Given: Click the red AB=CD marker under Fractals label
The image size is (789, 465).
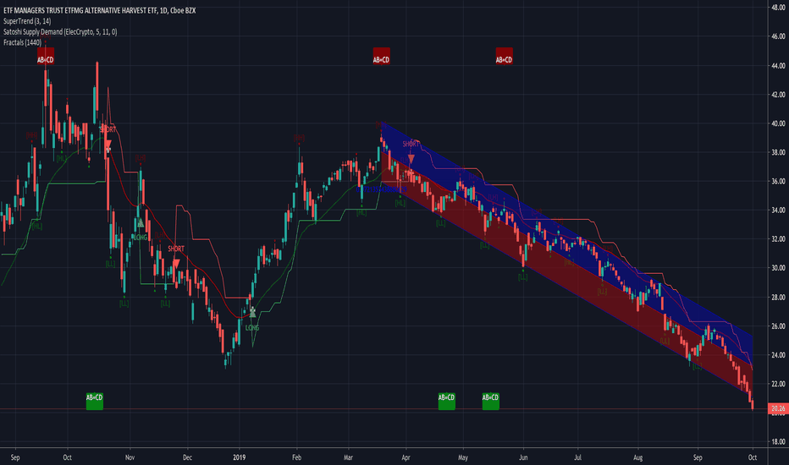Looking at the screenshot, I should click(45, 57).
